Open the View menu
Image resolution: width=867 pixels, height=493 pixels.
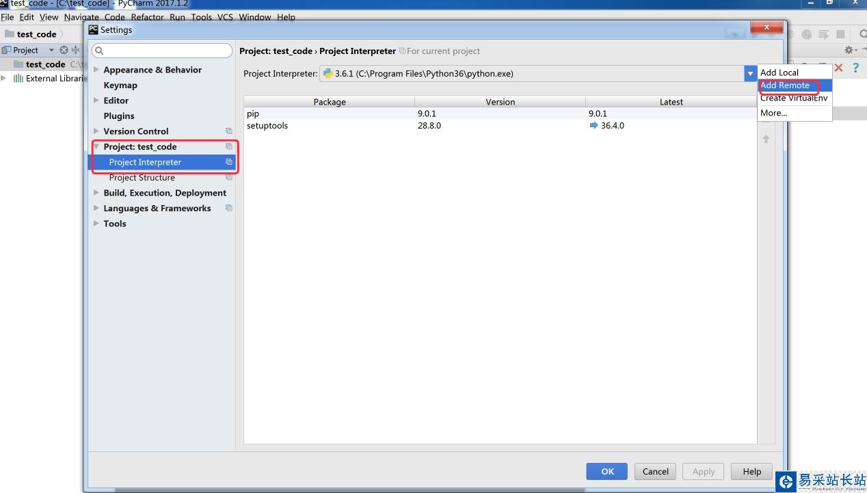tap(49, 17)
